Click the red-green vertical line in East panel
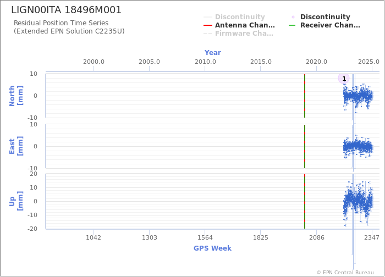Image resolution: width=385 pixels, height=277 pixels. point(305,147)
